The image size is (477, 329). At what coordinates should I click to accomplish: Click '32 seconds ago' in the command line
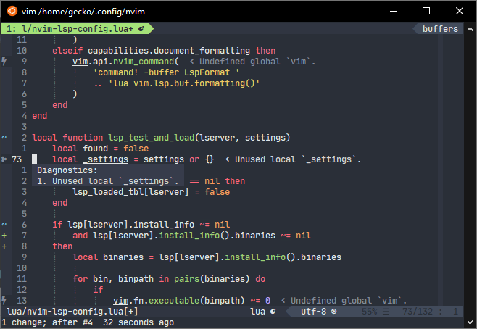coord(138,322)
